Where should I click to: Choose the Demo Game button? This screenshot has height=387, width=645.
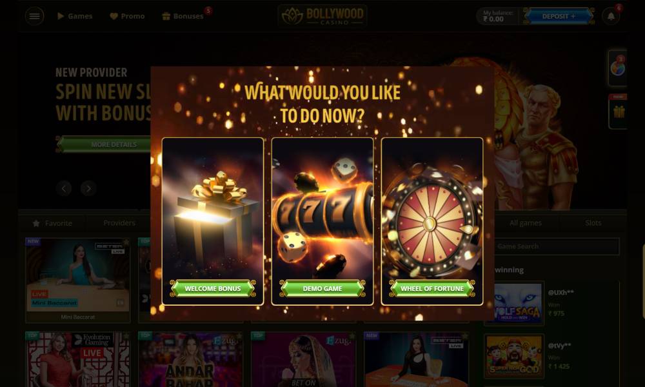(322, 288)
